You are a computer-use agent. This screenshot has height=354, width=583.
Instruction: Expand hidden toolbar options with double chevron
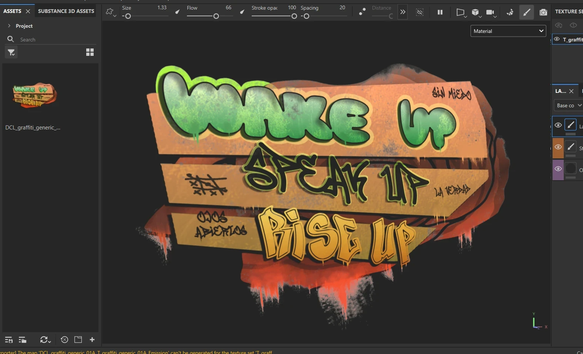pos(402,12)
